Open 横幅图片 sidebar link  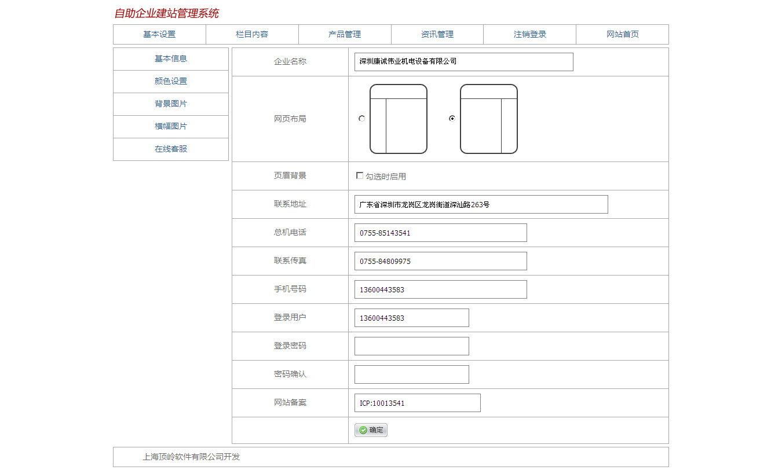coord(171,127)
